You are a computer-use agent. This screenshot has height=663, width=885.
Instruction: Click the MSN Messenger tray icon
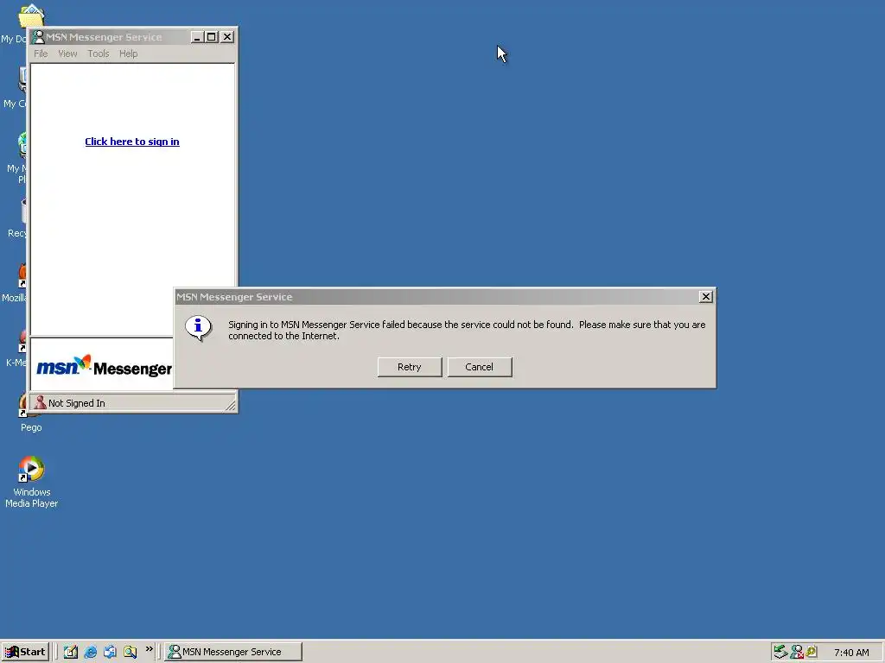click(x=797, y=652)
